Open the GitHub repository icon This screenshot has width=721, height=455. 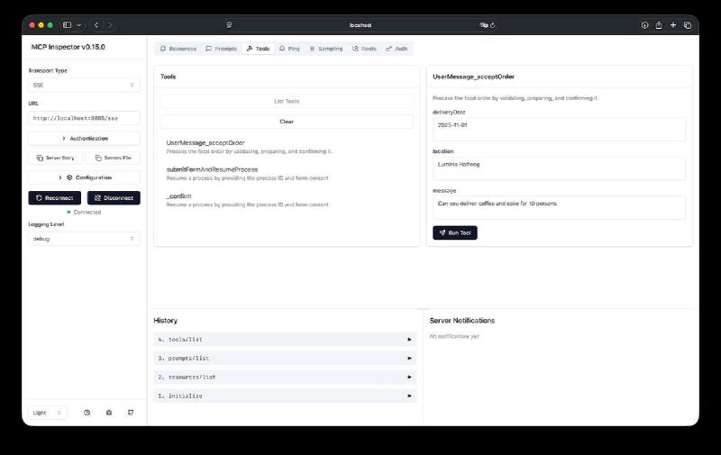[x=131, y=413]
